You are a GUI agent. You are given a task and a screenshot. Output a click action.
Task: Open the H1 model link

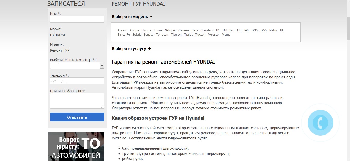[x=218, y=30]
